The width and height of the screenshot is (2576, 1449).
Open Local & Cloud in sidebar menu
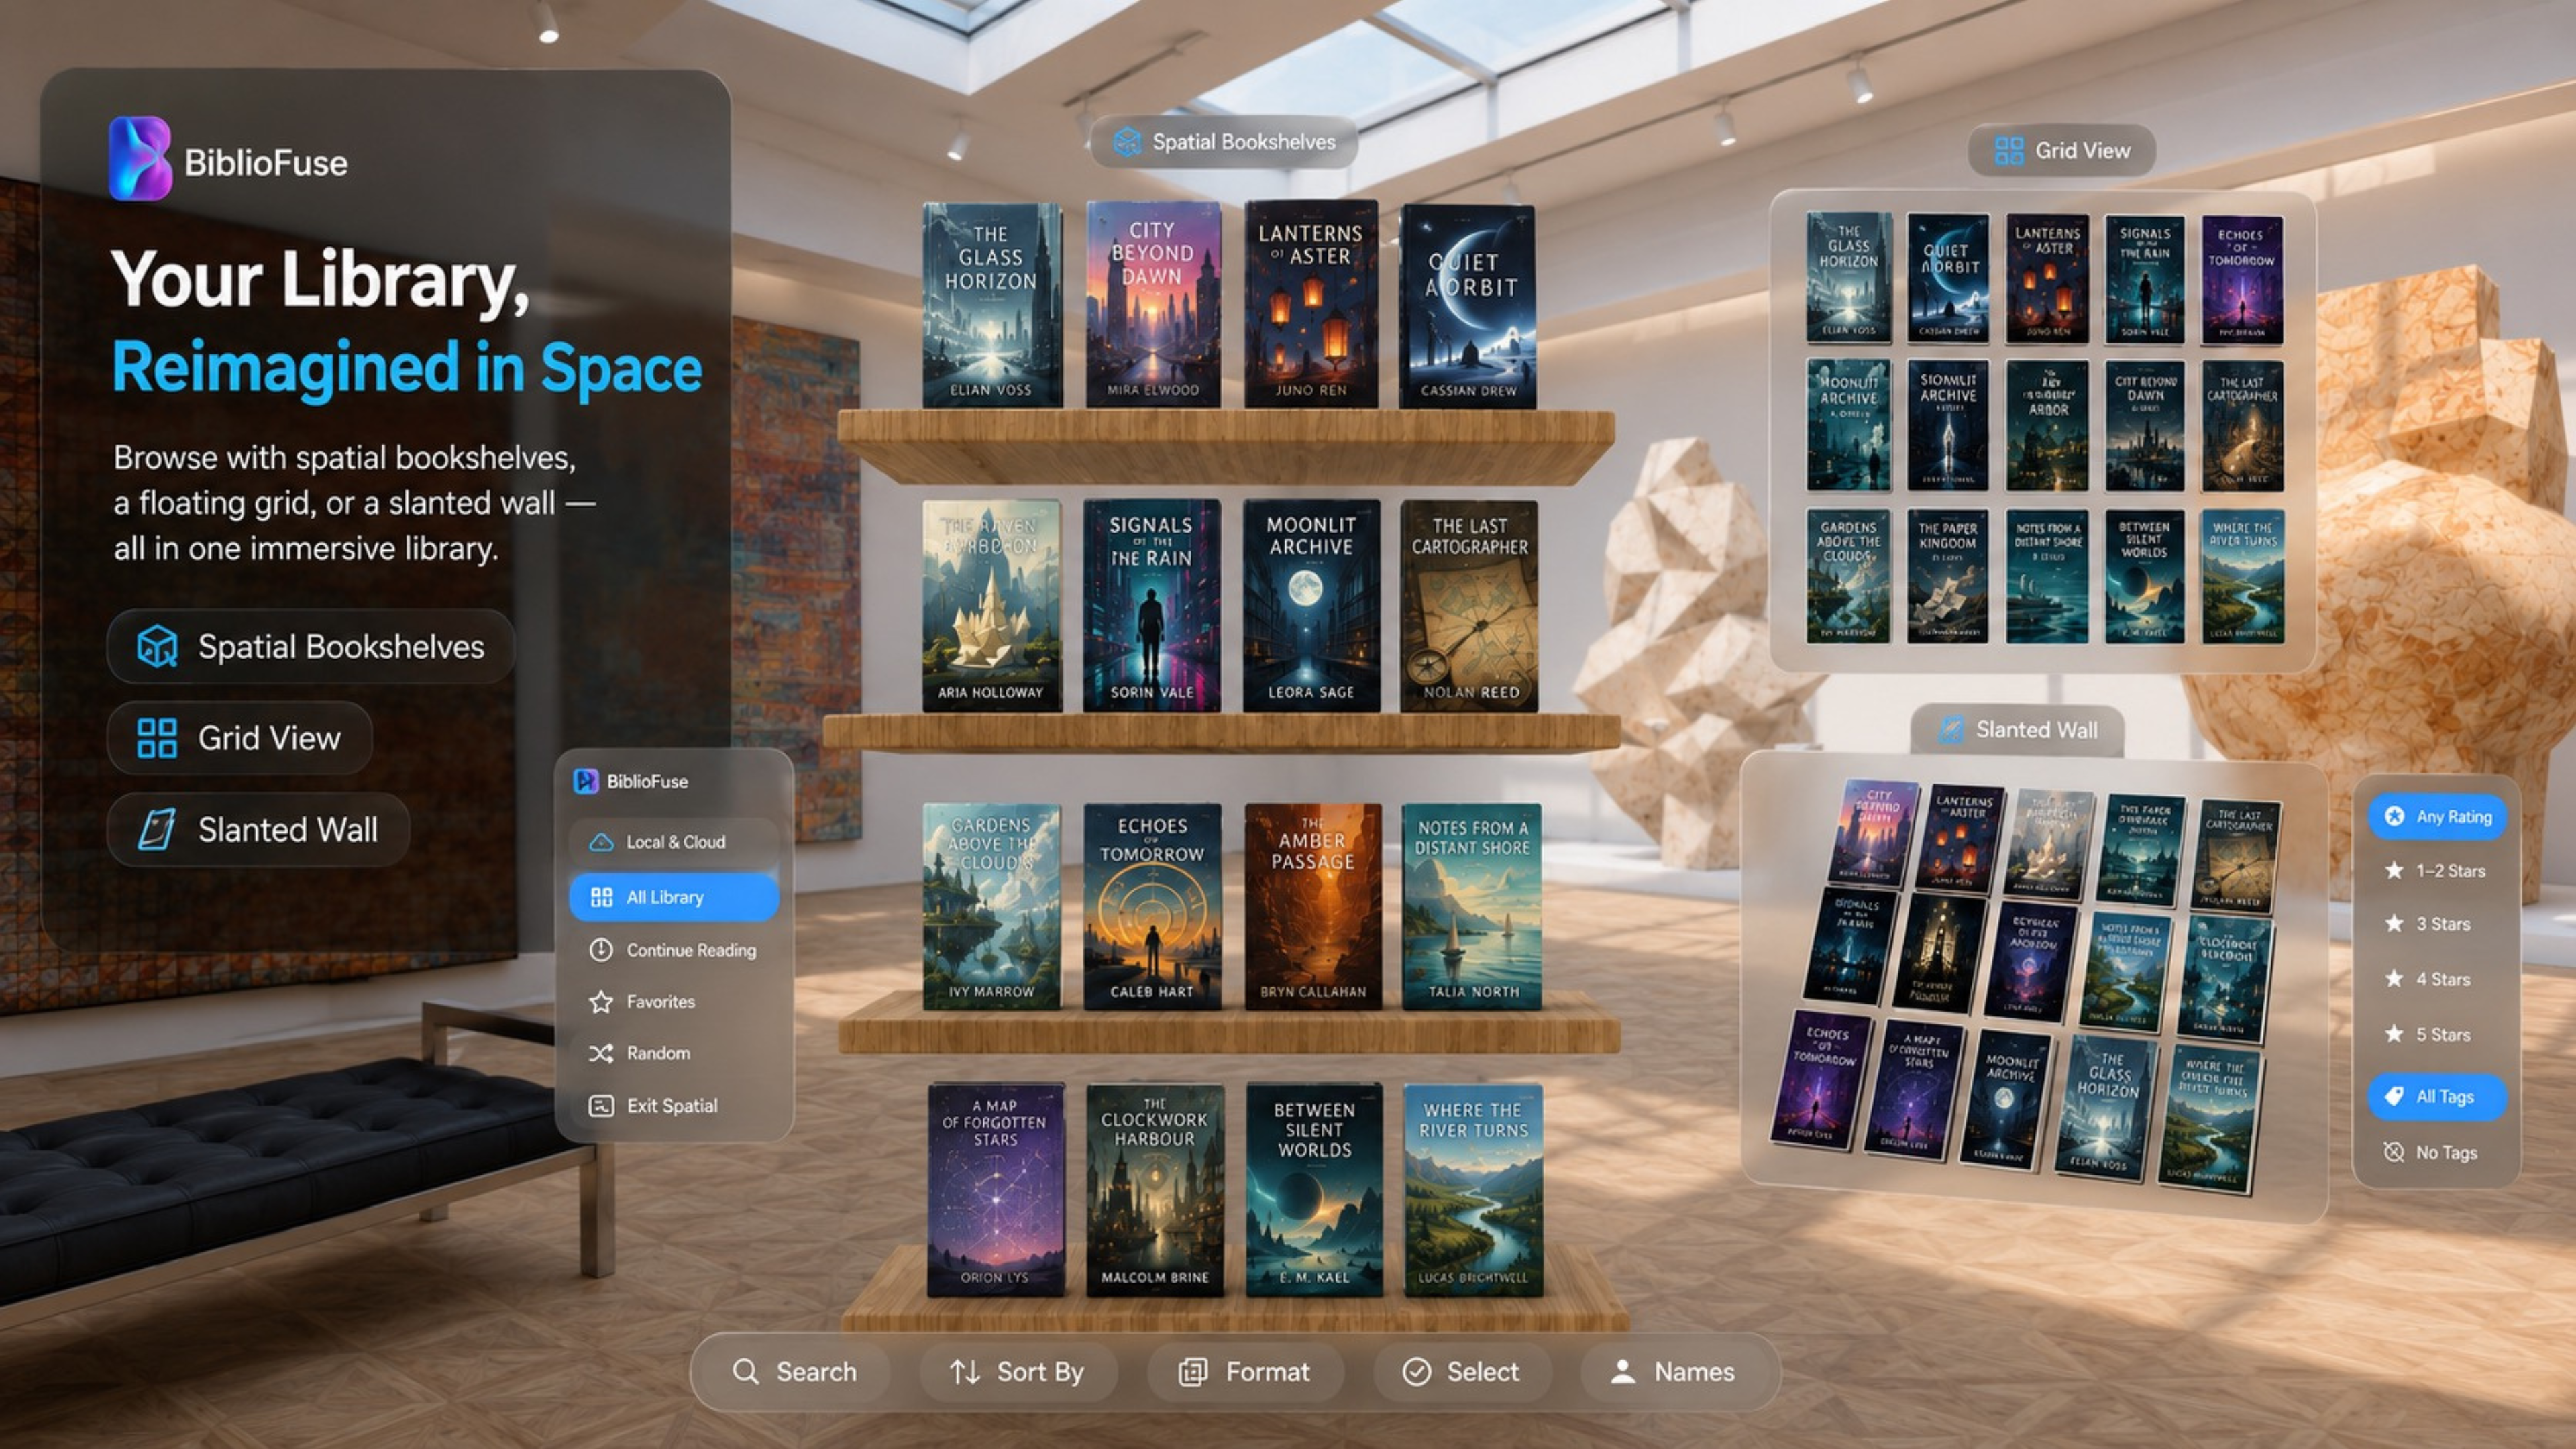[674, 842]
